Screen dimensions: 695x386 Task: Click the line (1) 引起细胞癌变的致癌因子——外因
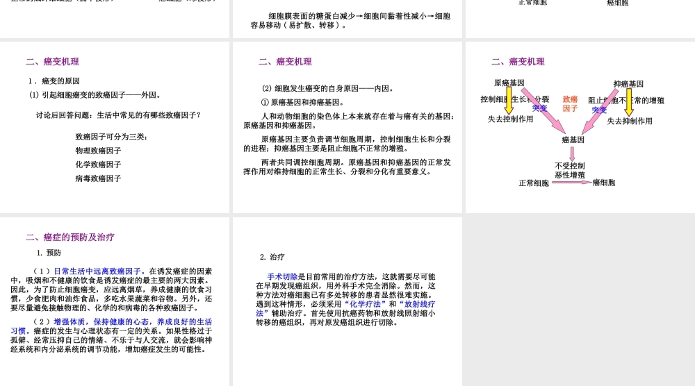coord(95,94)
